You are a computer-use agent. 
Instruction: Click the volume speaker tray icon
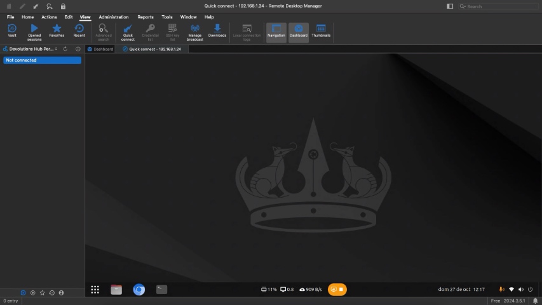coord(521,290)
